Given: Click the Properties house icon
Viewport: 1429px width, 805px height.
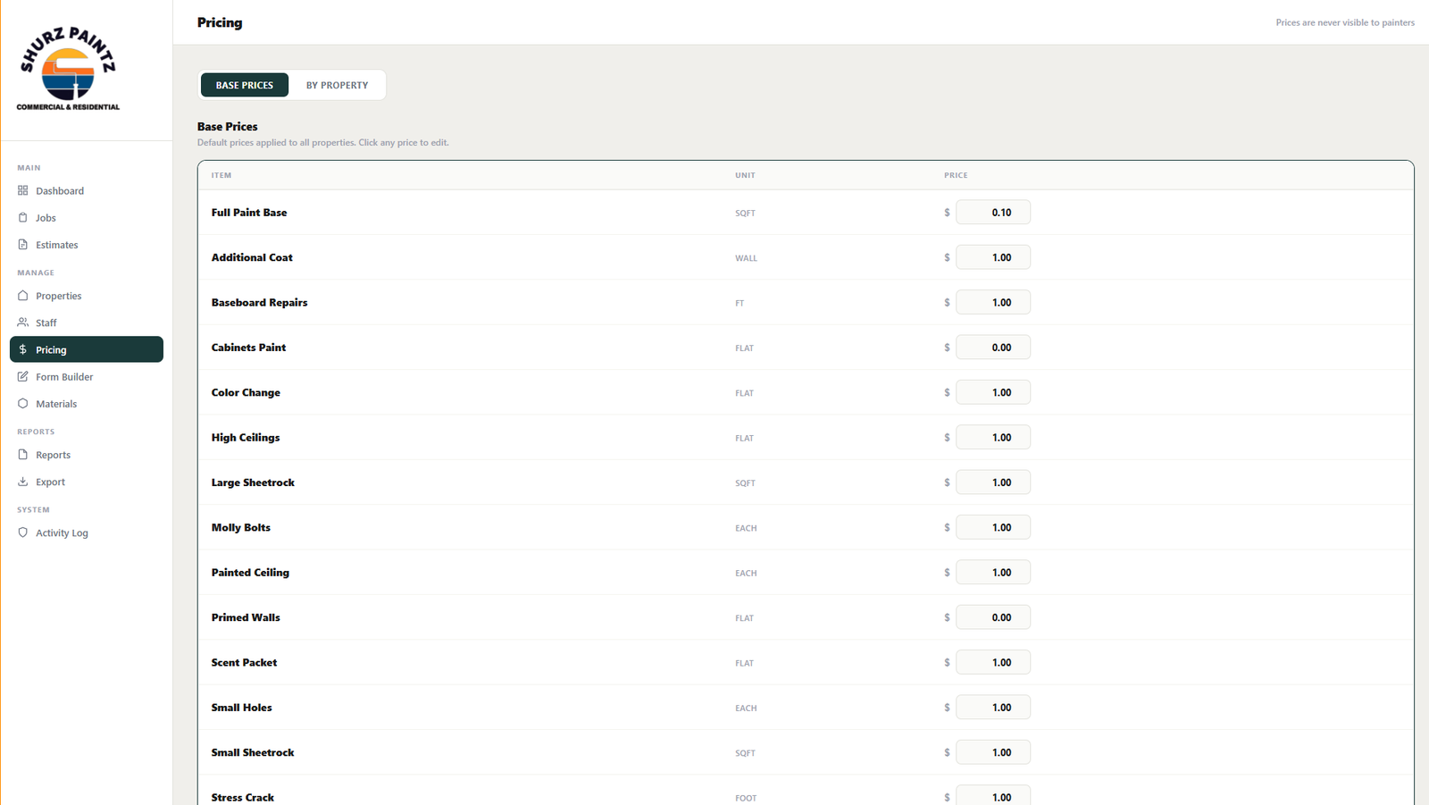Looking at the screenshot, I should pos(23,295).
